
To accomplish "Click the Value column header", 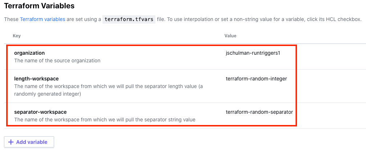I will coord(230,36).
